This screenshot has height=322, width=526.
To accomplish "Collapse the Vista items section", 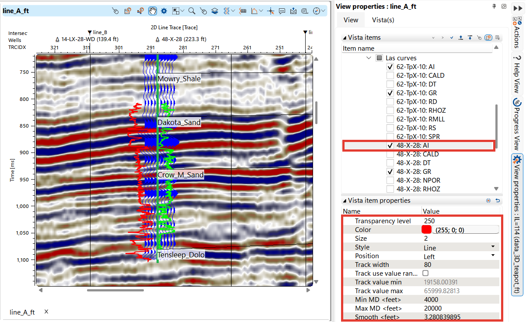I will pos(344,38).
